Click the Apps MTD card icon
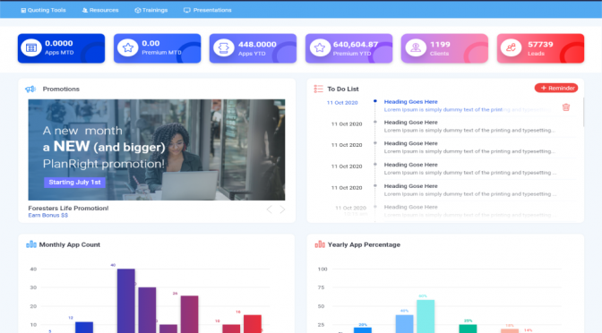The width and height of the screenshot is (602, 333). click(31, 48)
